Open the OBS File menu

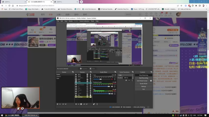click(58, 21)
